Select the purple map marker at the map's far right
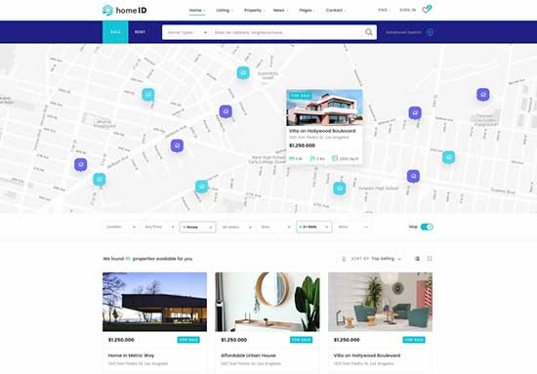The width and height of the screenshot is (537, 374). click(x=483, y=94)
